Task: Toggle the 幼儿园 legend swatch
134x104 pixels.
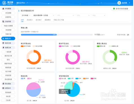Action: coord(60,78)
